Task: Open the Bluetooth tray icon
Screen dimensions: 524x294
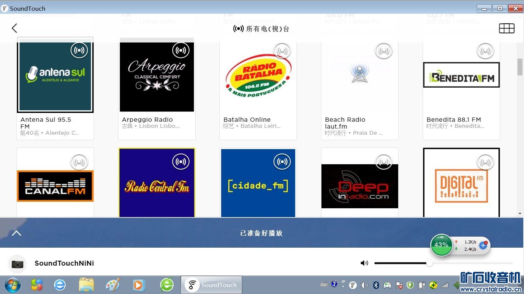Action: tap(376, 285)
